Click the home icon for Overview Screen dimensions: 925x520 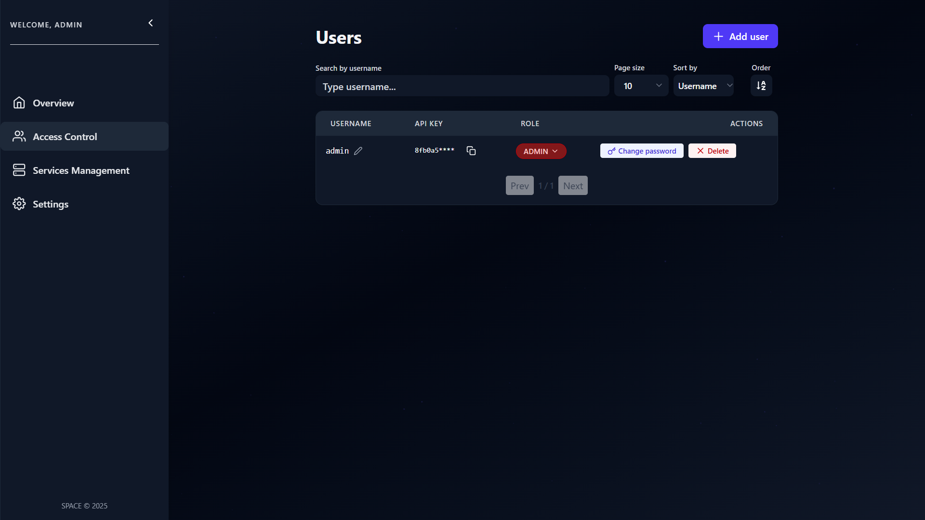tap(19, 103)
